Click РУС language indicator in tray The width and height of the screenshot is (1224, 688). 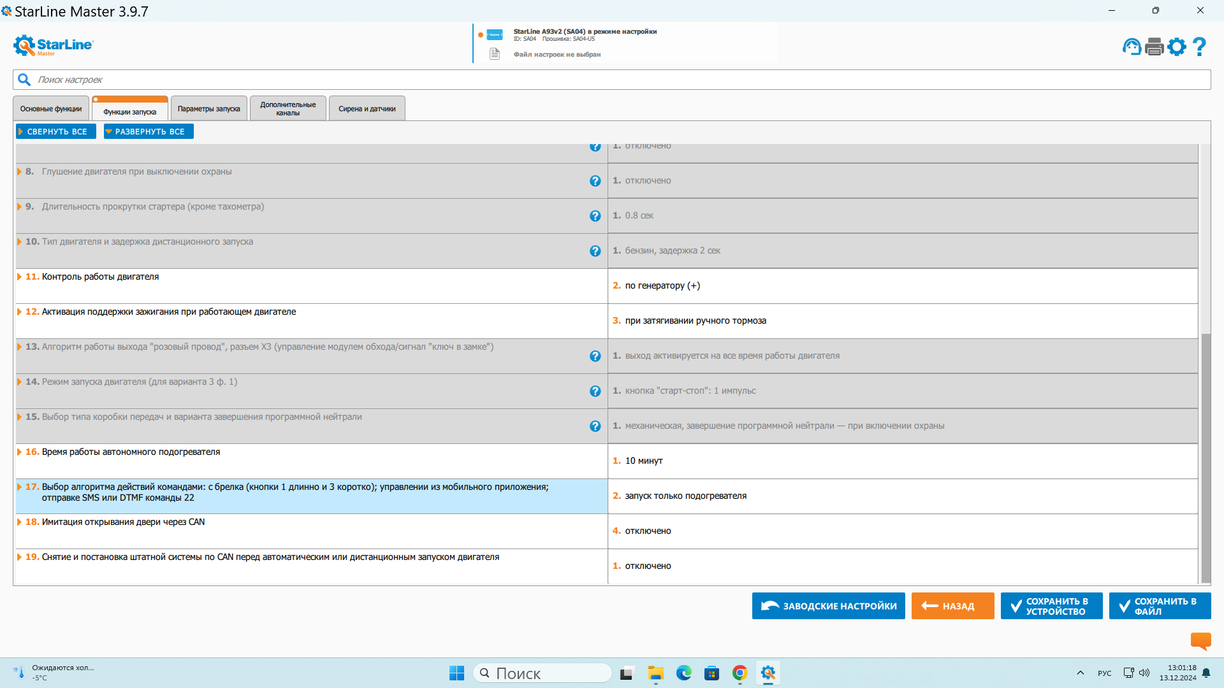1104,673
